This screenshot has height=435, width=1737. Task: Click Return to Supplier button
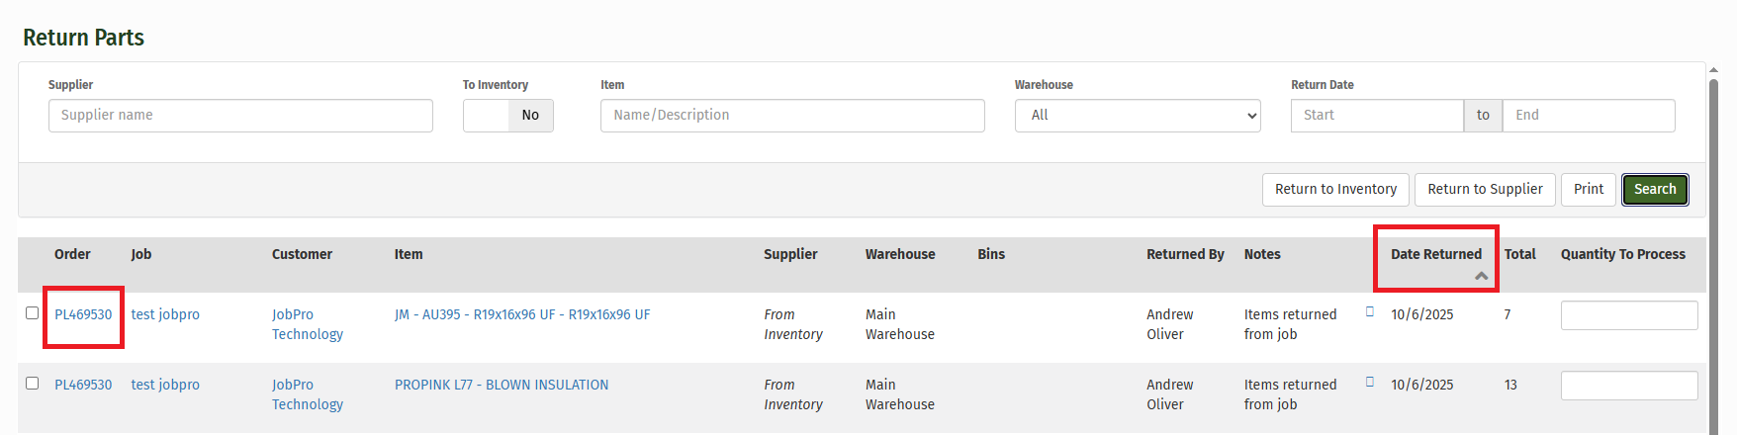[x=1484, y=190]
